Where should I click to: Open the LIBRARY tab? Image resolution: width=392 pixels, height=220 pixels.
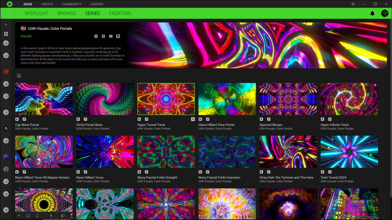point(97,4)
